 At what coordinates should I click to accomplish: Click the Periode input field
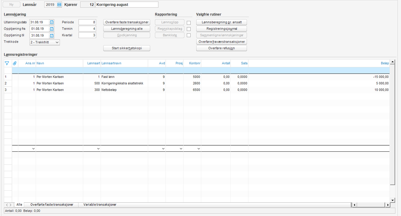[87, 22]
